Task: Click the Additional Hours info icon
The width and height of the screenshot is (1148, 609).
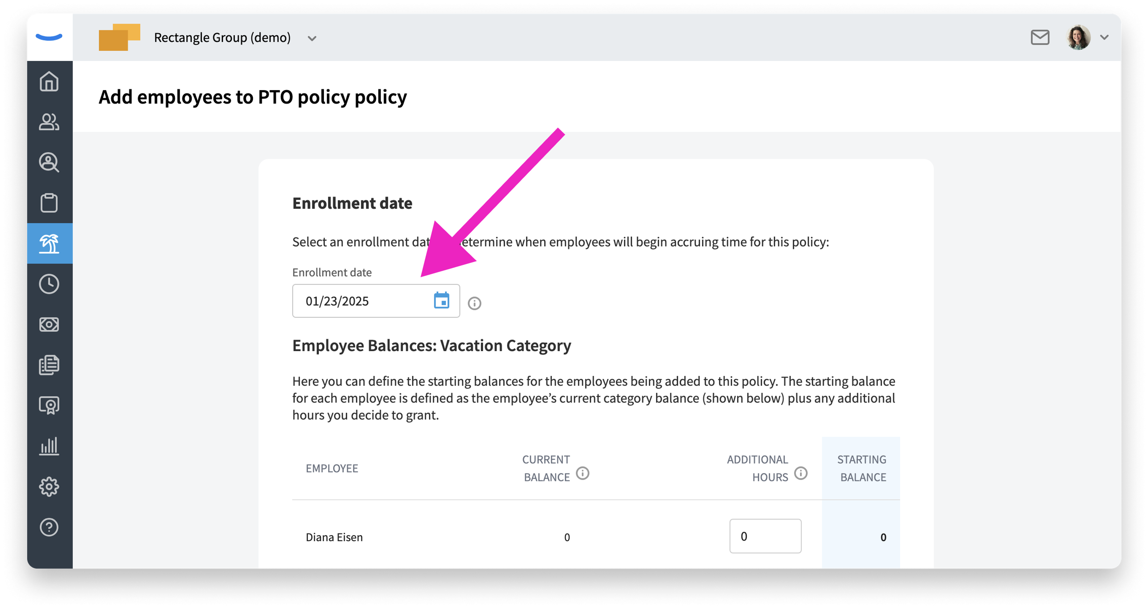Action: [801, 473]
